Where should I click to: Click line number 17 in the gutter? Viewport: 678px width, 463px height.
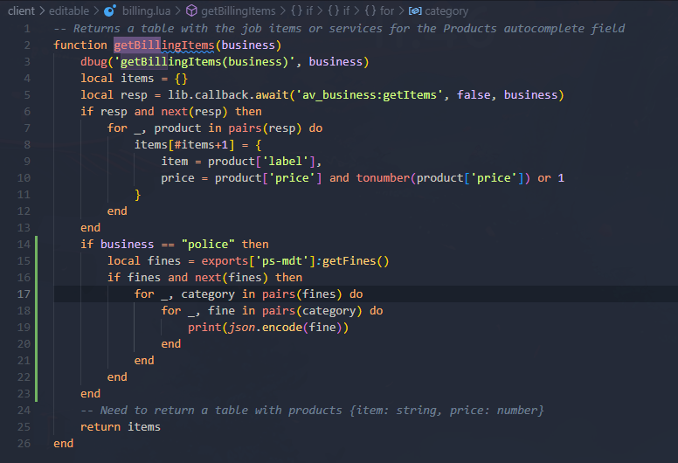tap(24, 294)
